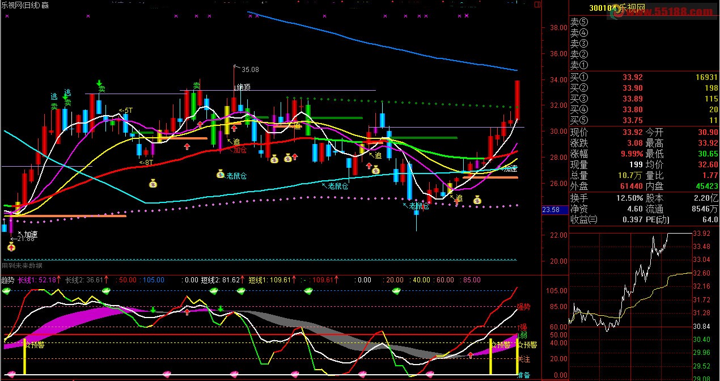Click the 准备 level label in trend panel
The height and width of the screenshot is (381, 720).
pyautogui.click(x=524, y=375)
